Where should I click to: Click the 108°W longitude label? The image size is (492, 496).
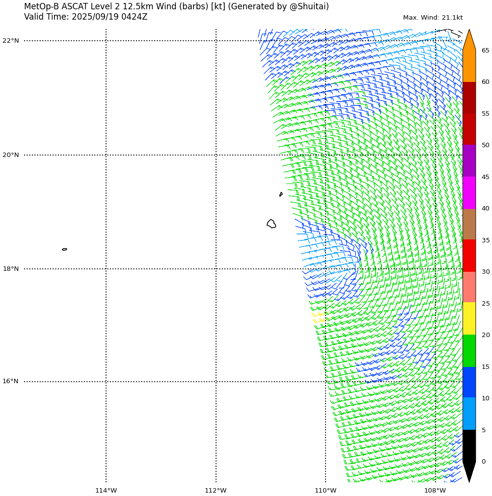(x=436, y=491)
